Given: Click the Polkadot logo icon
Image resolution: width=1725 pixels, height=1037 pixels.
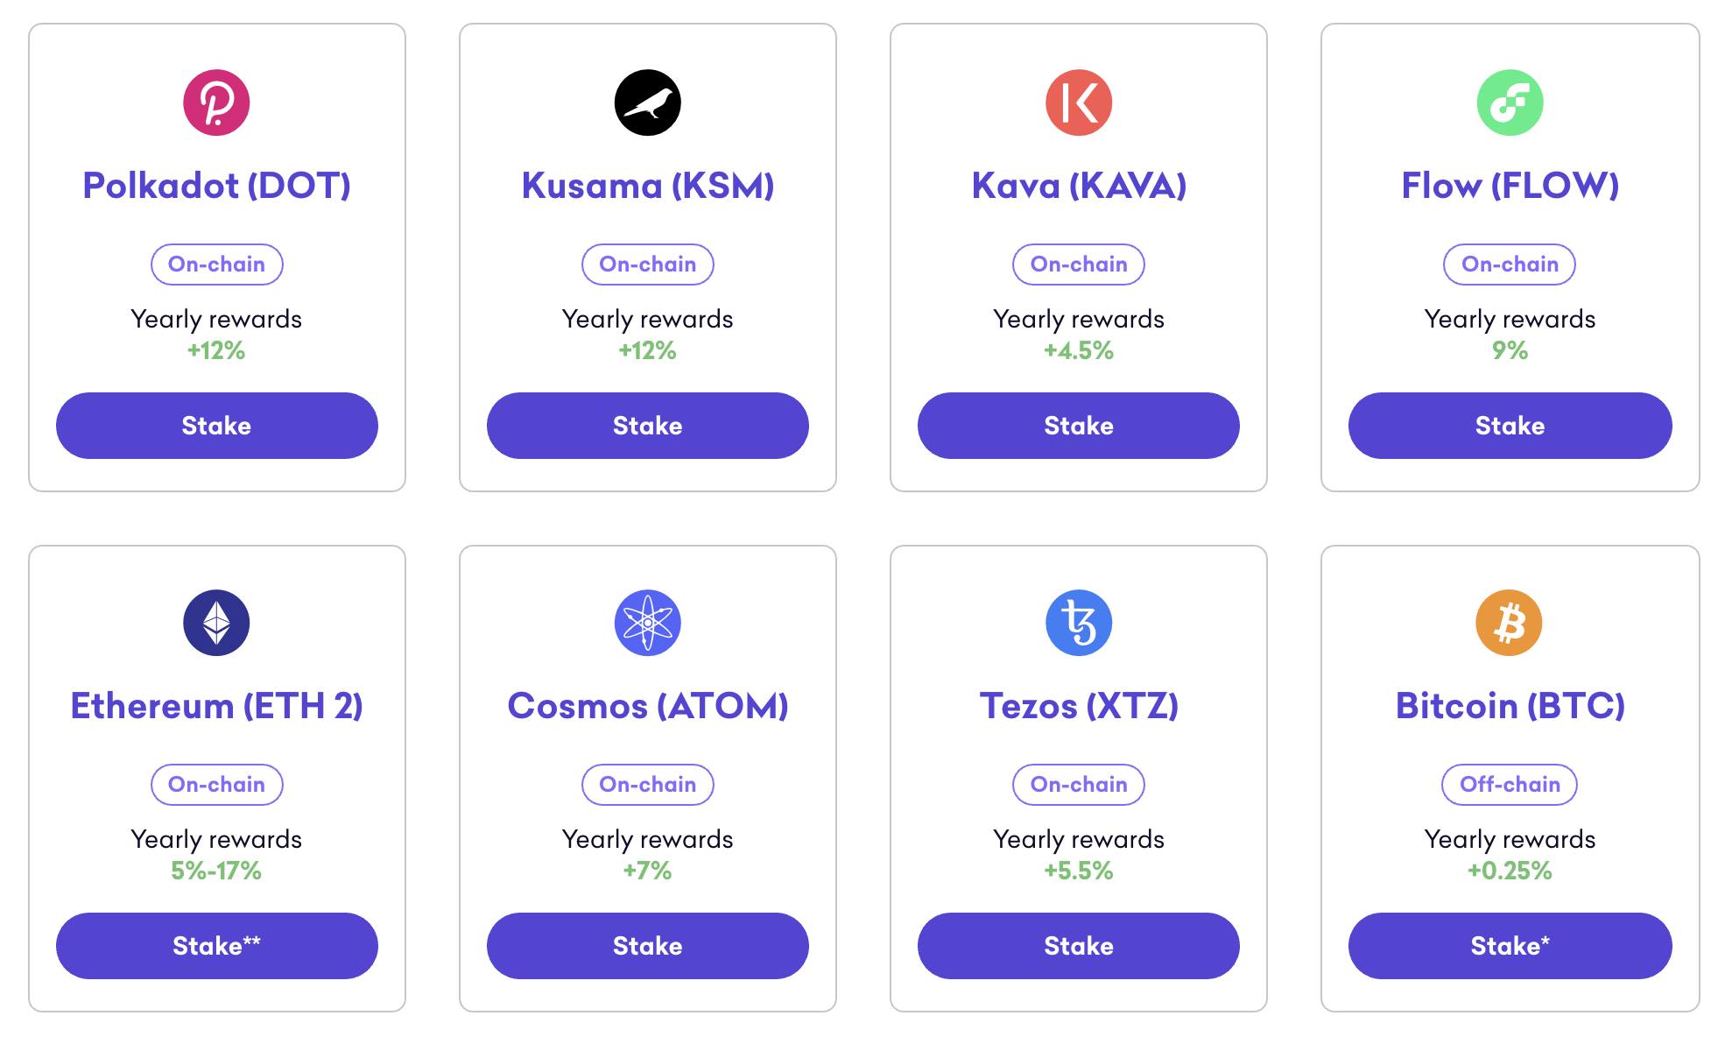Looking at the screenshot, I should pyautogui.click(x=216, y=102).
